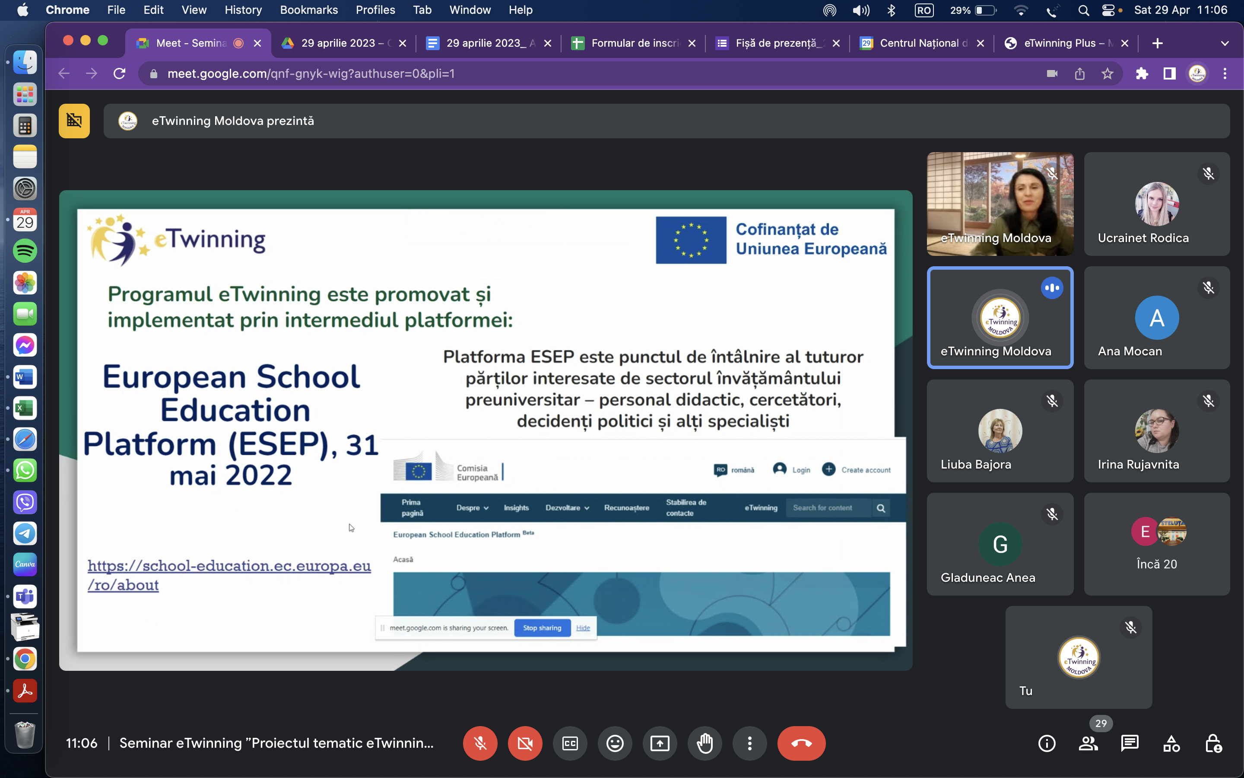Open battery status 29% menu
This screenshot has width=1244, height=778.
973,10
